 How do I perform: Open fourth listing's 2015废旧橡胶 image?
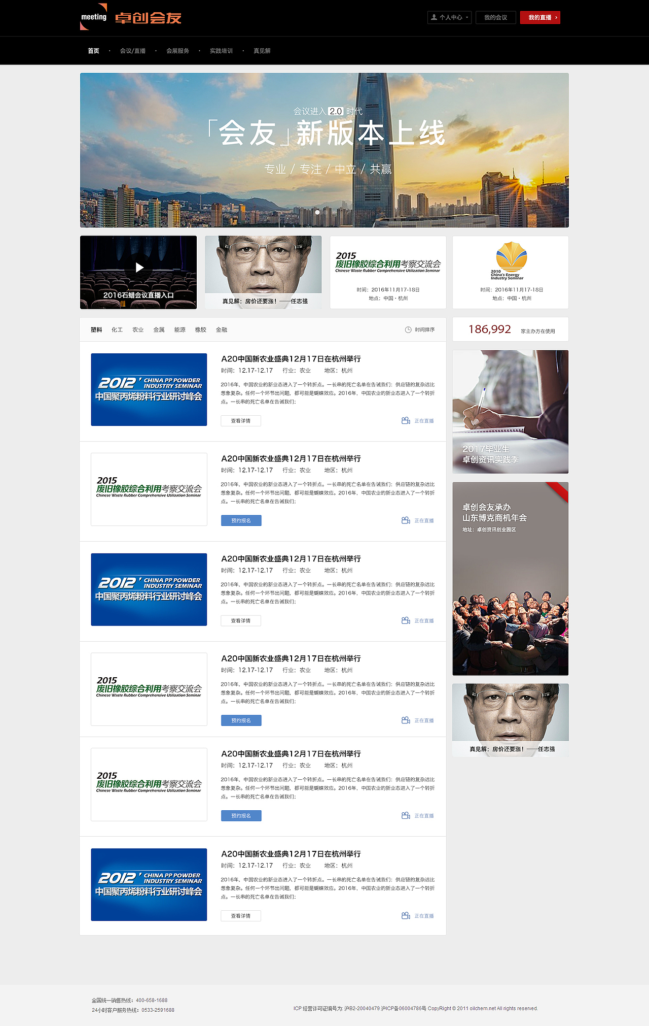click(149, 689)
